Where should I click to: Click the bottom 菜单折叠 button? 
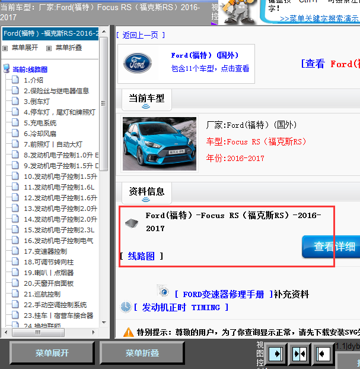pyautogui.click(x=142, y=353)
